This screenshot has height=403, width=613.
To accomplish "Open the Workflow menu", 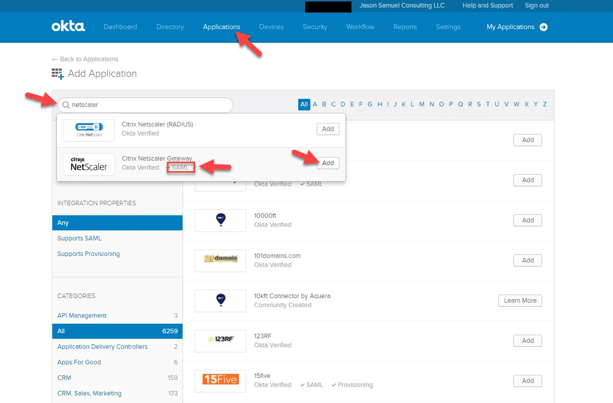I will [361, 27].
